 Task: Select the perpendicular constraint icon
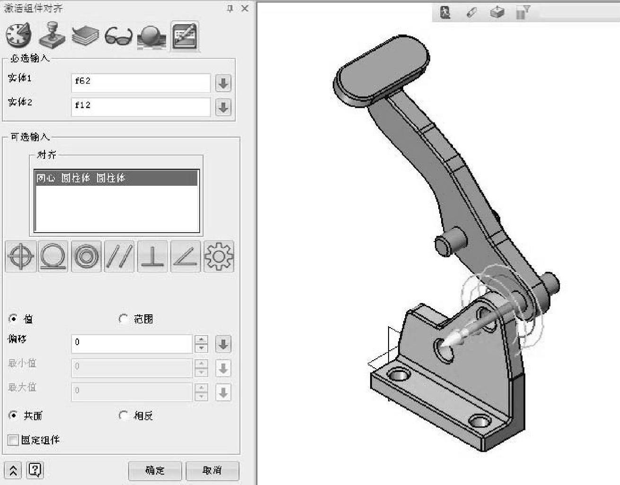(x=152, y=256)
